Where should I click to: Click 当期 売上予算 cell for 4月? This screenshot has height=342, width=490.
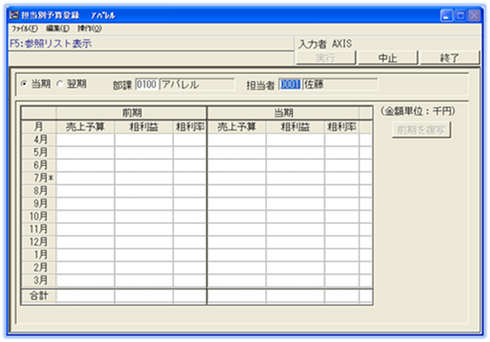point(236,140)
